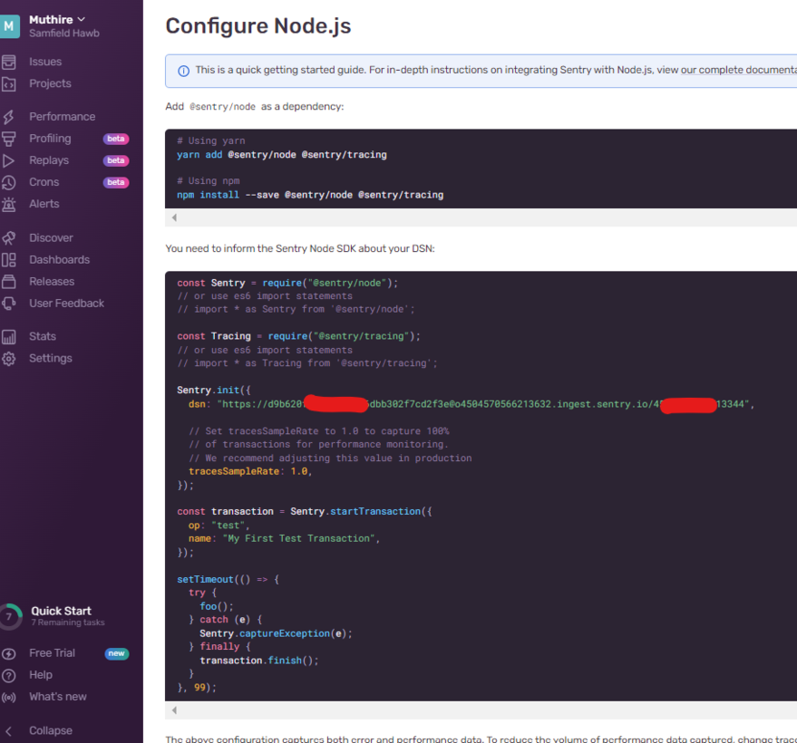Click the Settings gear icon
797x743 pixels.
(9, 359)
